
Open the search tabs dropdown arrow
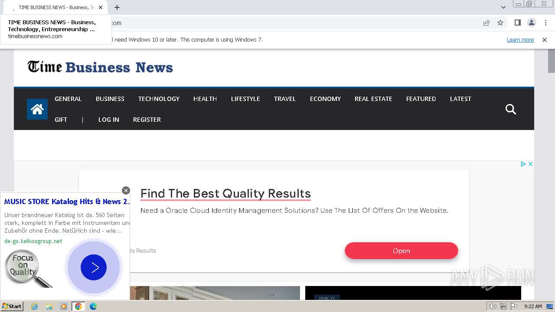[503, 7]
